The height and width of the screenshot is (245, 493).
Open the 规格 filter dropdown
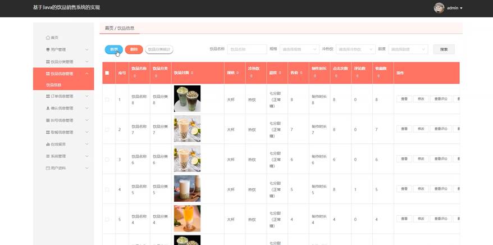coord(299,49)
